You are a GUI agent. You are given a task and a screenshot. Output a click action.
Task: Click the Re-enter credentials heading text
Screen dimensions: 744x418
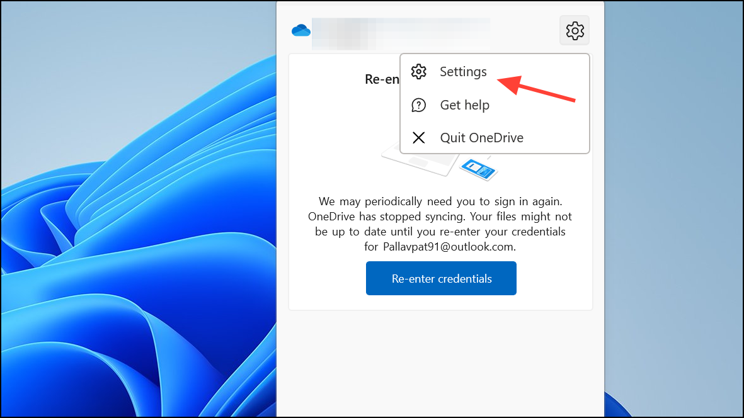(x=382, y=79)
